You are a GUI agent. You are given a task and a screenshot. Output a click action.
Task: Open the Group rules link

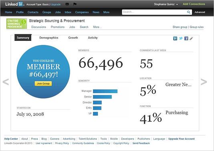click(x=196, y=27)
